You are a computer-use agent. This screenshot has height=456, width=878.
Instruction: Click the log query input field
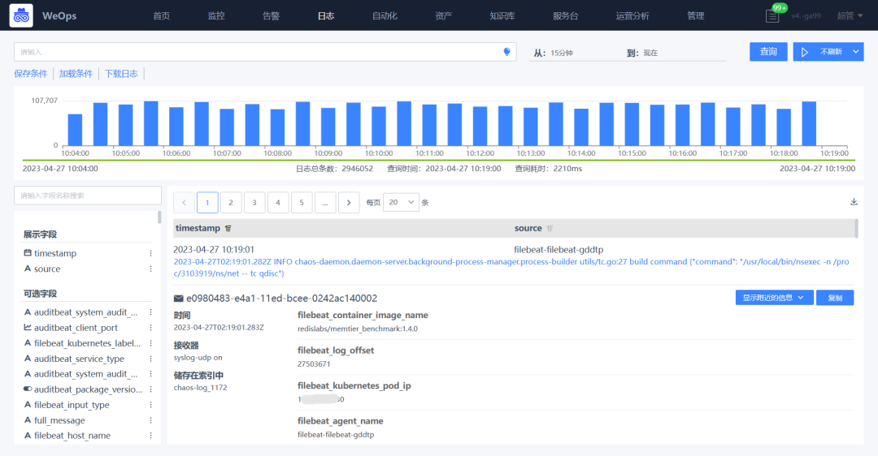click(x=265, y=52)
